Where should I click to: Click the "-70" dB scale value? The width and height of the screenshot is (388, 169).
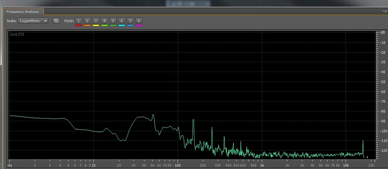(382, 101)
